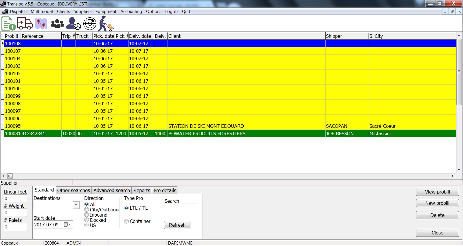Click the delivery man with hand truck icon
The width and height of the screenshot is (463, 246).
(106, 24)
